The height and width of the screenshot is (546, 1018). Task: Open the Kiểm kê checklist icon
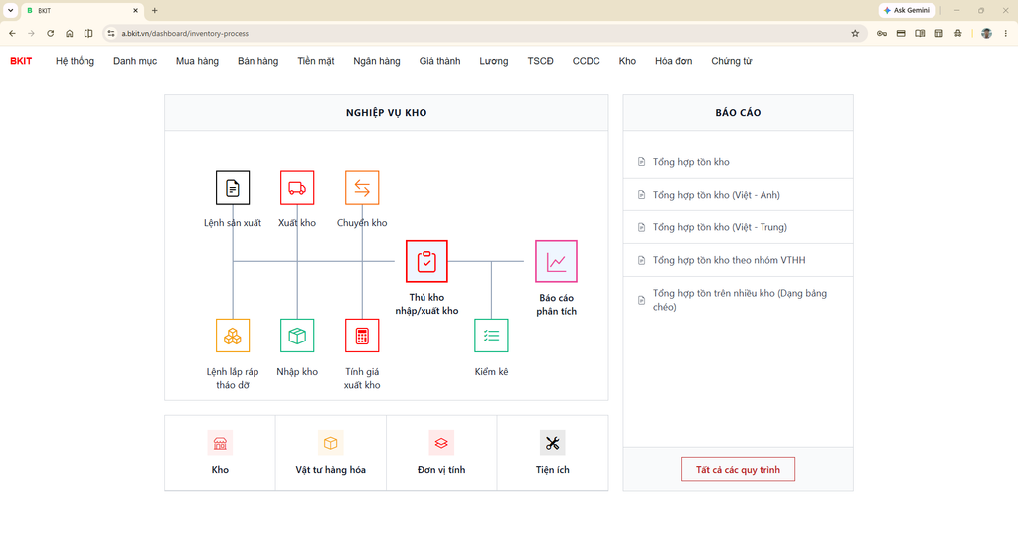491,336
